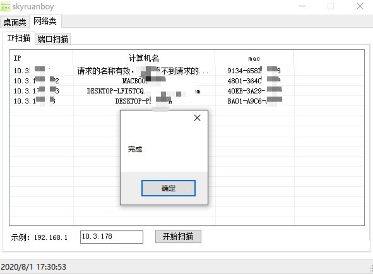Maximize the skyruanboy window
The width and height of the screenshot is (373, 274).
pos(331,6)
